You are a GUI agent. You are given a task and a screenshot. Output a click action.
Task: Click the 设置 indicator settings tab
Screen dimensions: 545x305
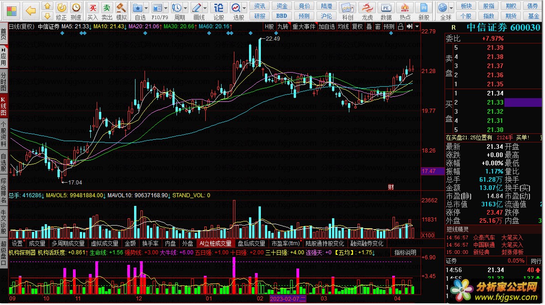tap(17, 243)
